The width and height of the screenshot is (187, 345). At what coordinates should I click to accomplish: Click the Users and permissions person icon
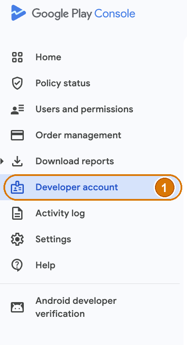coord(17,109)
